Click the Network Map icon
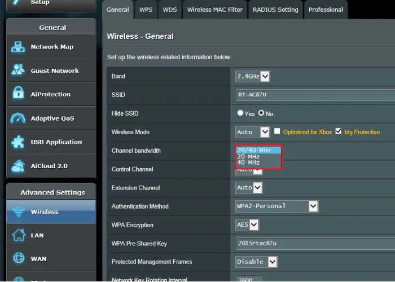The height and width of the screenshot is (282, 395). click(18, 47)
